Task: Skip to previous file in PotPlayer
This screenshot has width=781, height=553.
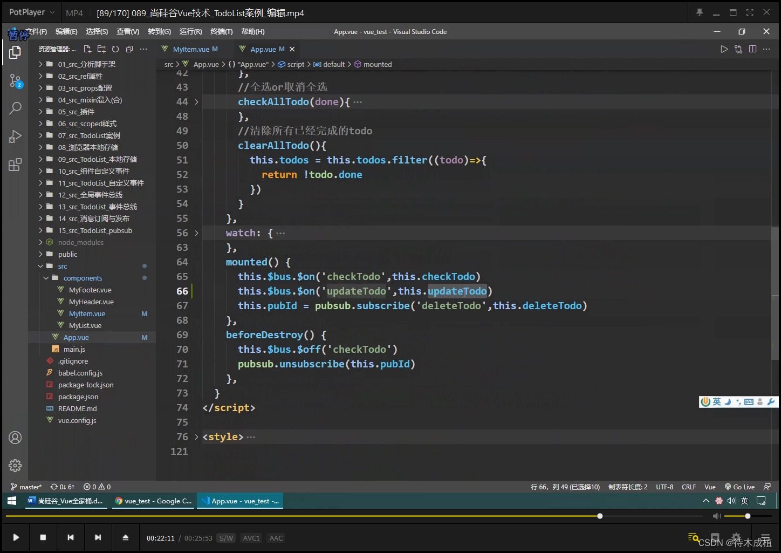Action: point(71,537)
